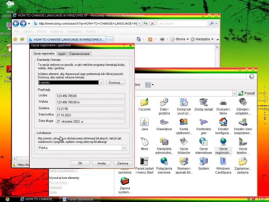269x202 pixels.
Task: Open the recent pages dropdown beside forward
Action: click(29, 23)
